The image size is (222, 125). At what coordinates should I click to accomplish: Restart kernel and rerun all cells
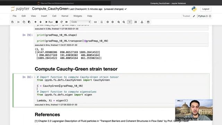[67, 22]
